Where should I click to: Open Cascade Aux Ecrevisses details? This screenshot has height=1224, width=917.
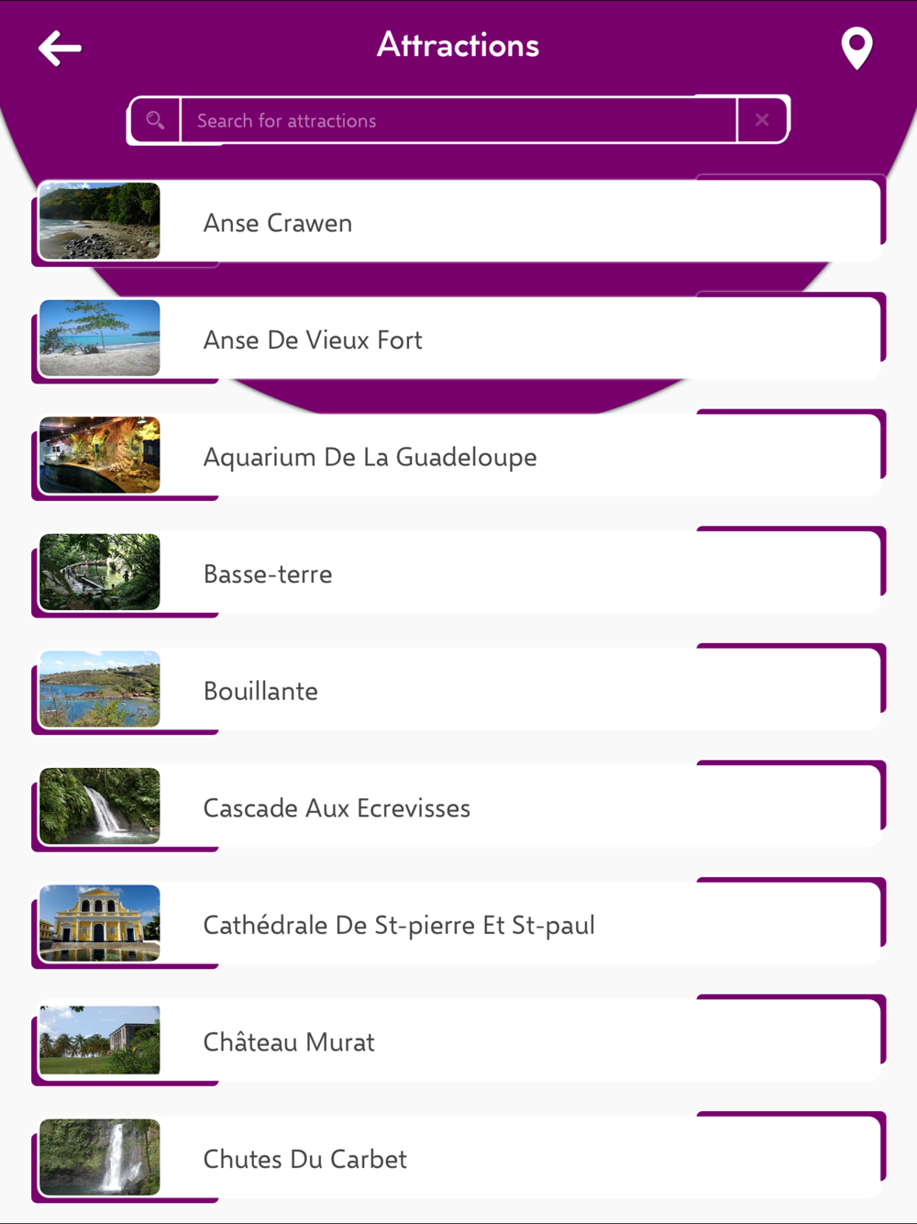[x=337, y=808]
